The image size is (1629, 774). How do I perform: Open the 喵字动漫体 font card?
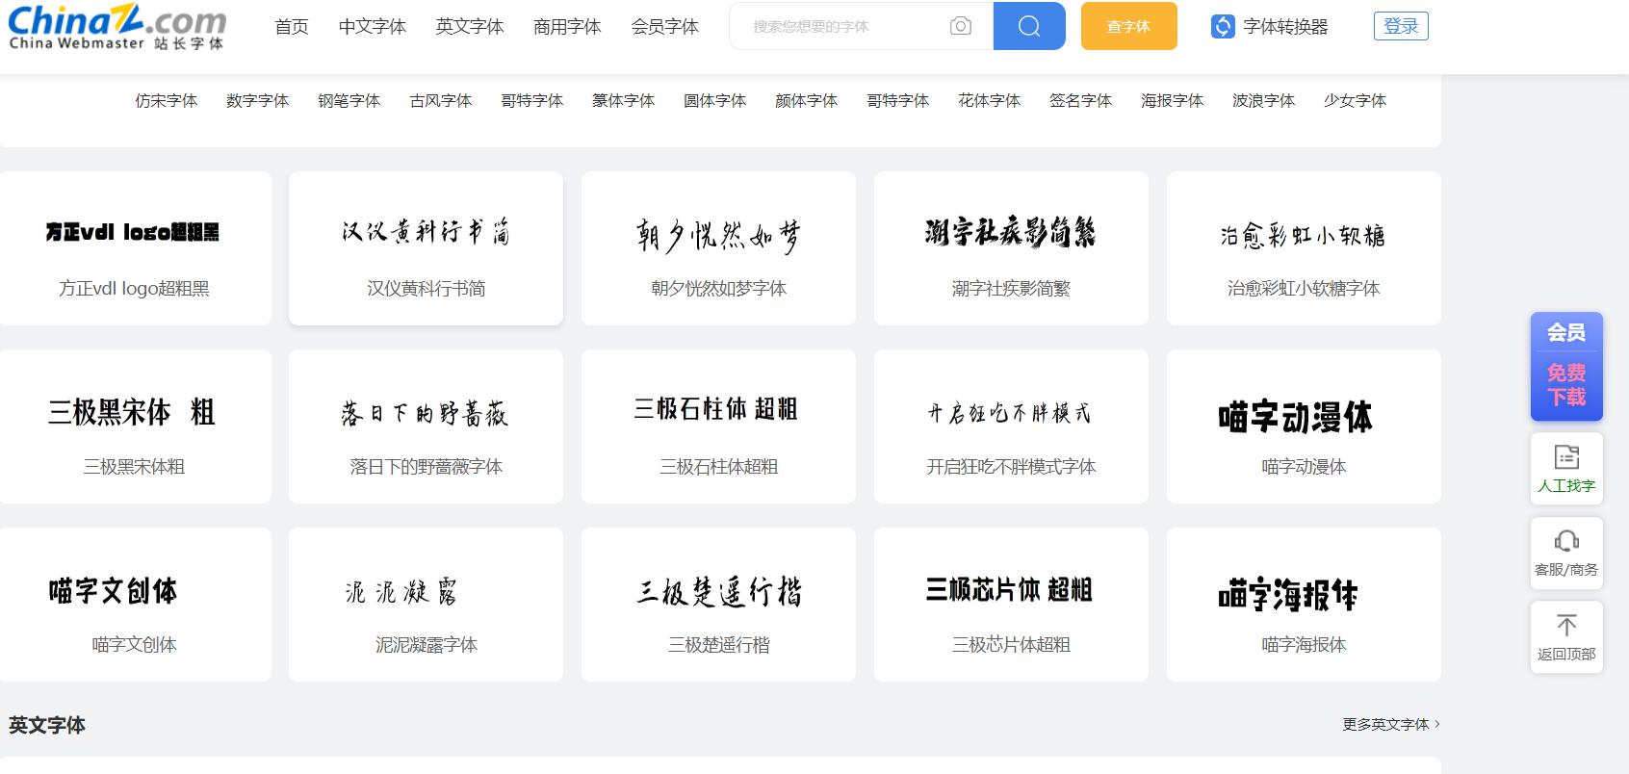pyautogui.click(x=1304, y=426)
